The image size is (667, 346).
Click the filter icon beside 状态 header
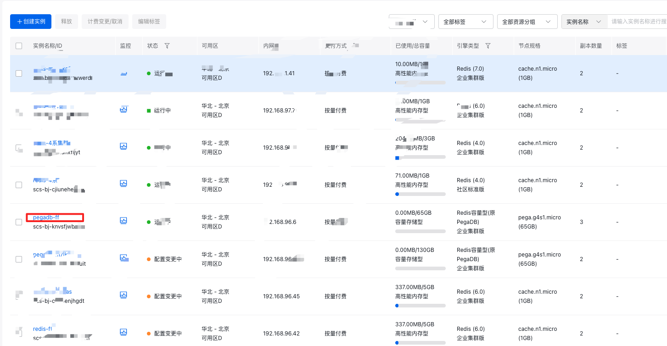(167, 46)
